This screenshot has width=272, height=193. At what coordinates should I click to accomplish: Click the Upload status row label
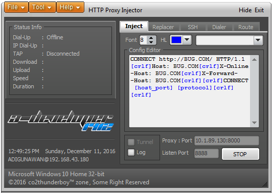21,70
